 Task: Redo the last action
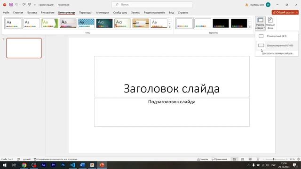(24, 5)
